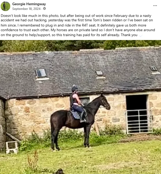This screenshot has width=161, height=174.
Task: Click the audience privacy icon beside the date
Action: click(44, 9)
